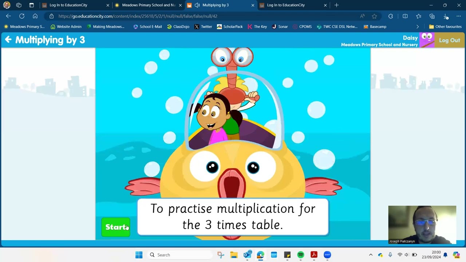Show hidden icons in the system tray

(x=371, y=255)
